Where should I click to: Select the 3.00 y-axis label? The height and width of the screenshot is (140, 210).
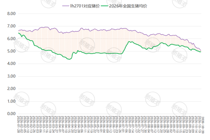pyautogui.click(x=12, y=76)
